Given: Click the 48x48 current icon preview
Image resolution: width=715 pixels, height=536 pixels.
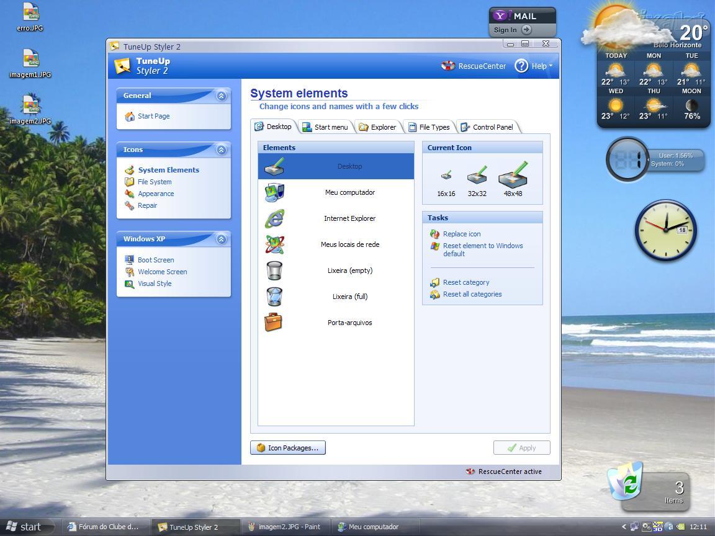Looking at the screenshot, I should click(513, 174).
